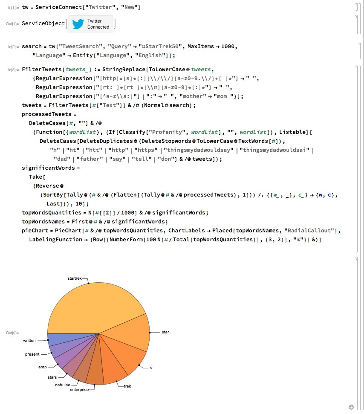Click the SortBy function name
Viewport: 364px width, 414px height.
pos(53,195)
